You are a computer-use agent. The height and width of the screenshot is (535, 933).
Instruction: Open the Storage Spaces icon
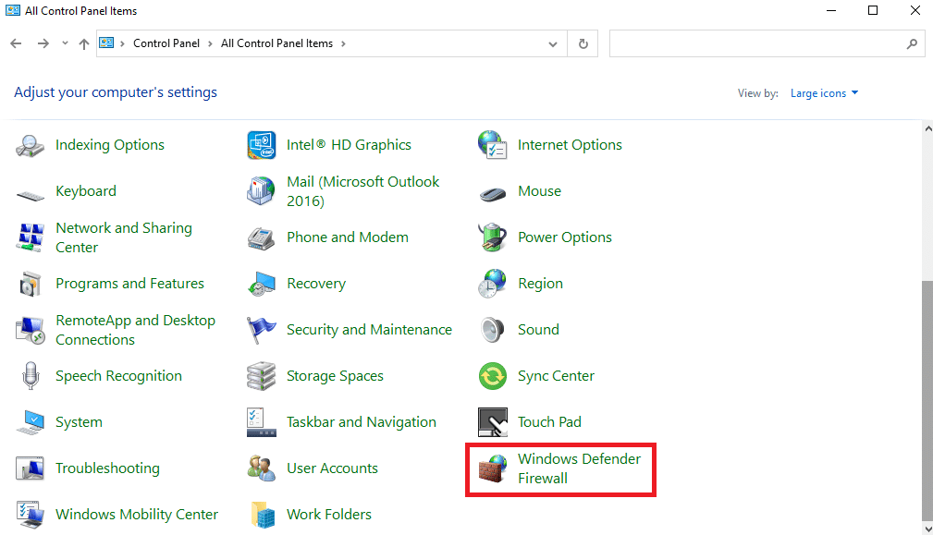(x=261, y=376)
